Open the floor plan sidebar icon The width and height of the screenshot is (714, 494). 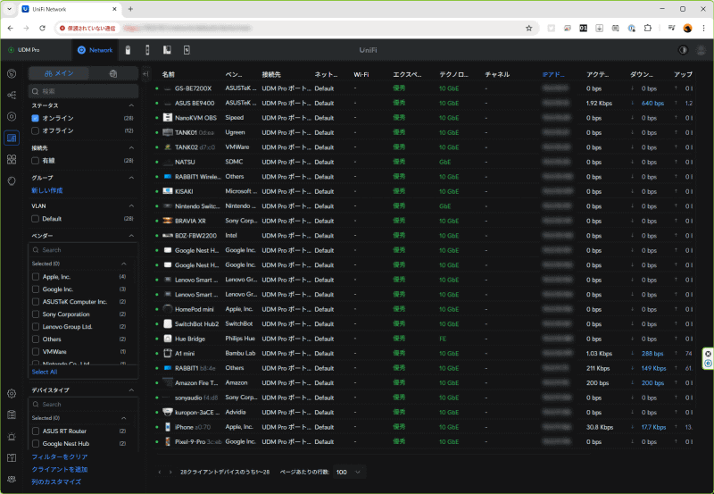click(x=12, y=457)
